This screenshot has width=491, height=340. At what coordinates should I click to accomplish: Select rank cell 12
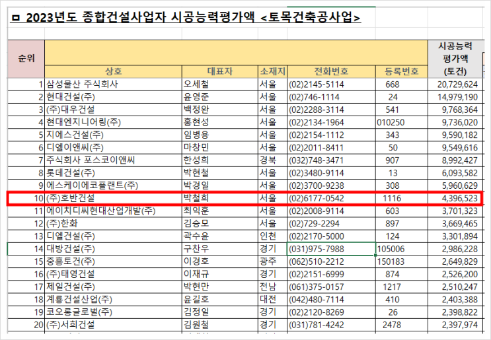26,224
